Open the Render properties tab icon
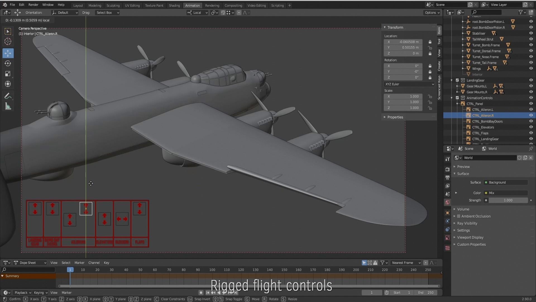The image size is (536, 302). [x=448, y=169]
